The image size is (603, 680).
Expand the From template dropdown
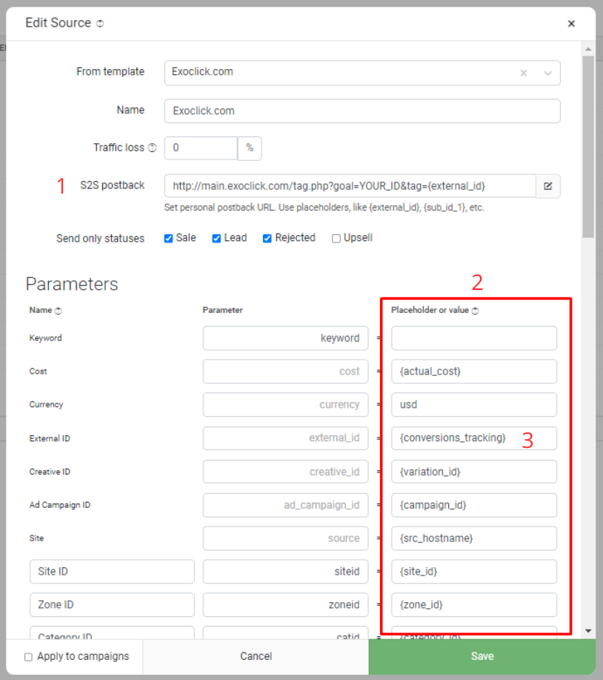pos(548,73)
